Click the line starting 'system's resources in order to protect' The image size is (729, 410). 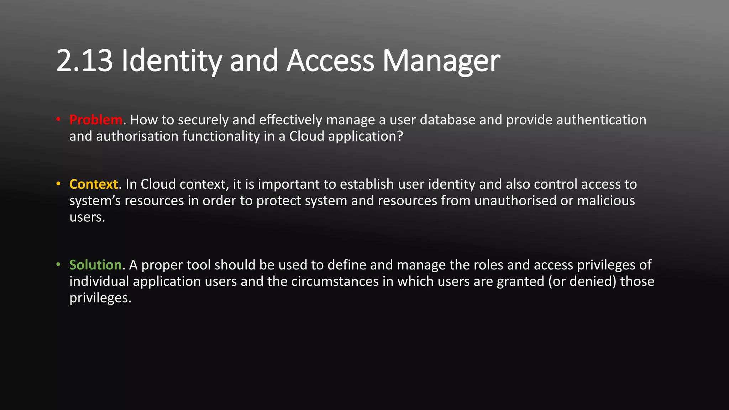point(352,201)
